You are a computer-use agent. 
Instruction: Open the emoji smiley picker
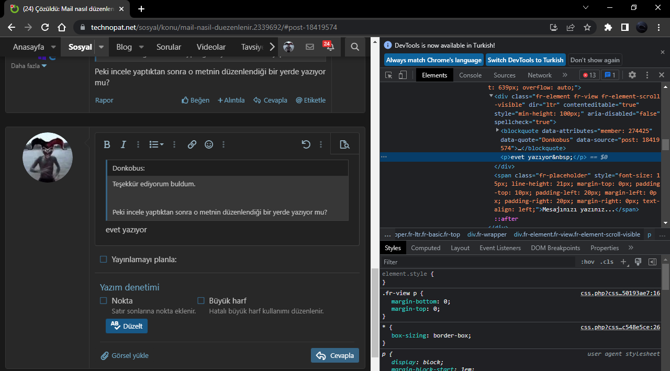click(x=209, y=144)
